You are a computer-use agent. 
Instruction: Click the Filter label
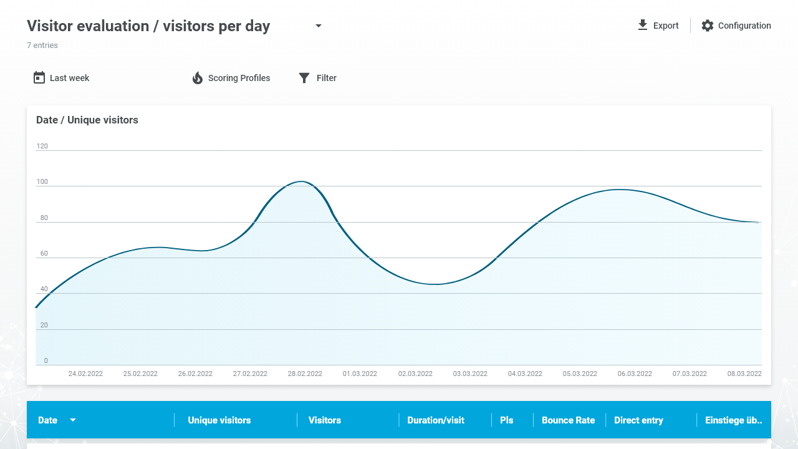point(327,78)
